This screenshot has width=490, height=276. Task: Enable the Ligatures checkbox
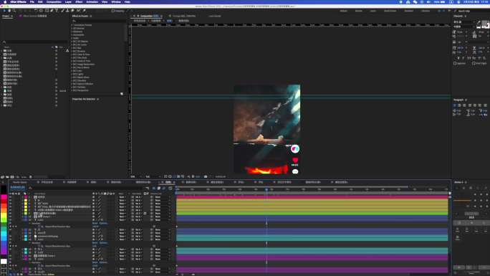[x=455, y=63]
